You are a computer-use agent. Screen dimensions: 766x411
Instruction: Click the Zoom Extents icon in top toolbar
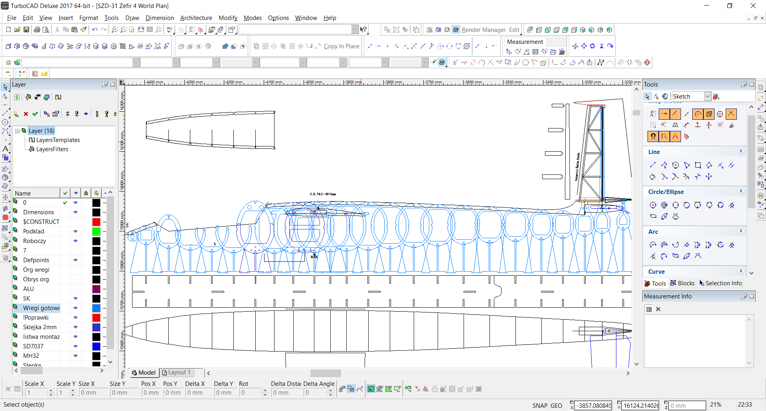[x=141, y=30]
